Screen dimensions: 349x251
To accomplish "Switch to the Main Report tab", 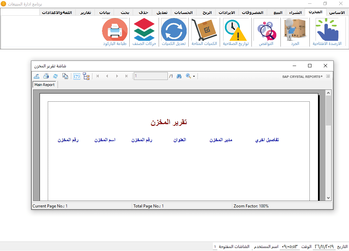I will tap(44, 84).
